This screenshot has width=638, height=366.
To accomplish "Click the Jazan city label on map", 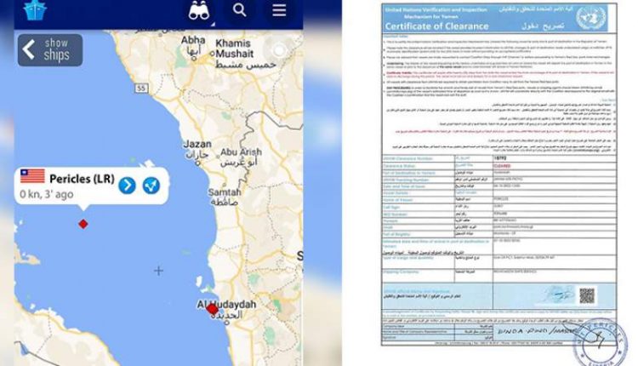I will pos(197,146).
